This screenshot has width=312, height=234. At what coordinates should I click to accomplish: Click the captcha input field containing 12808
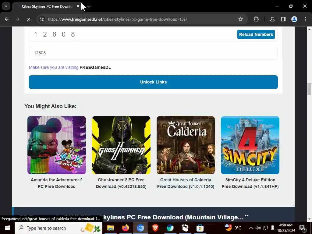click(153, 53)
